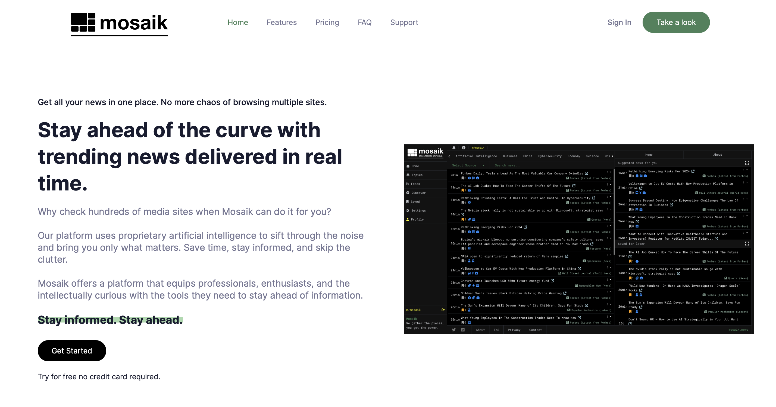Fullscreen the Suggested news for you panel
Screen dimensions: 776x407
tap(747, 163)
